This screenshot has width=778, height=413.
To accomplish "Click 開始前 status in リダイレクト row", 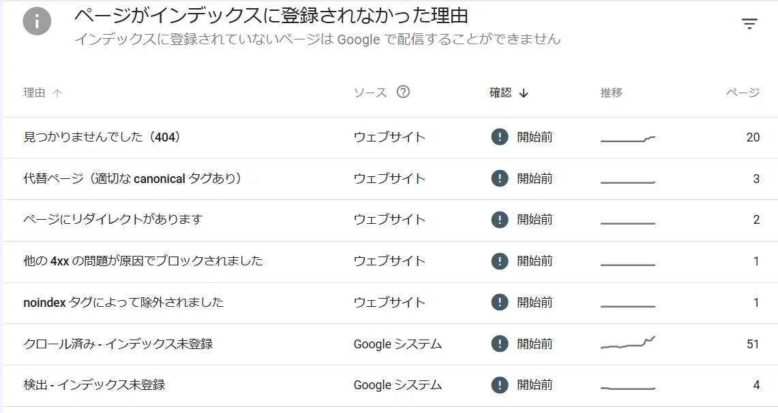I will pyautogui.click(x=535, y=220).
